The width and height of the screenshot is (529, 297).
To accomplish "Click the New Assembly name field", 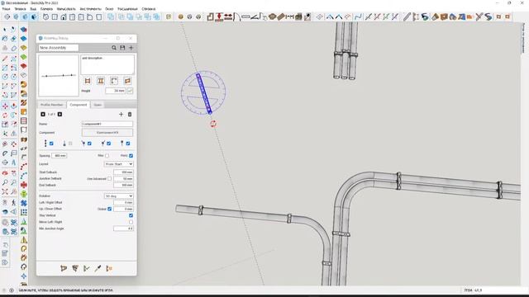I will click(x=59, y=48).
